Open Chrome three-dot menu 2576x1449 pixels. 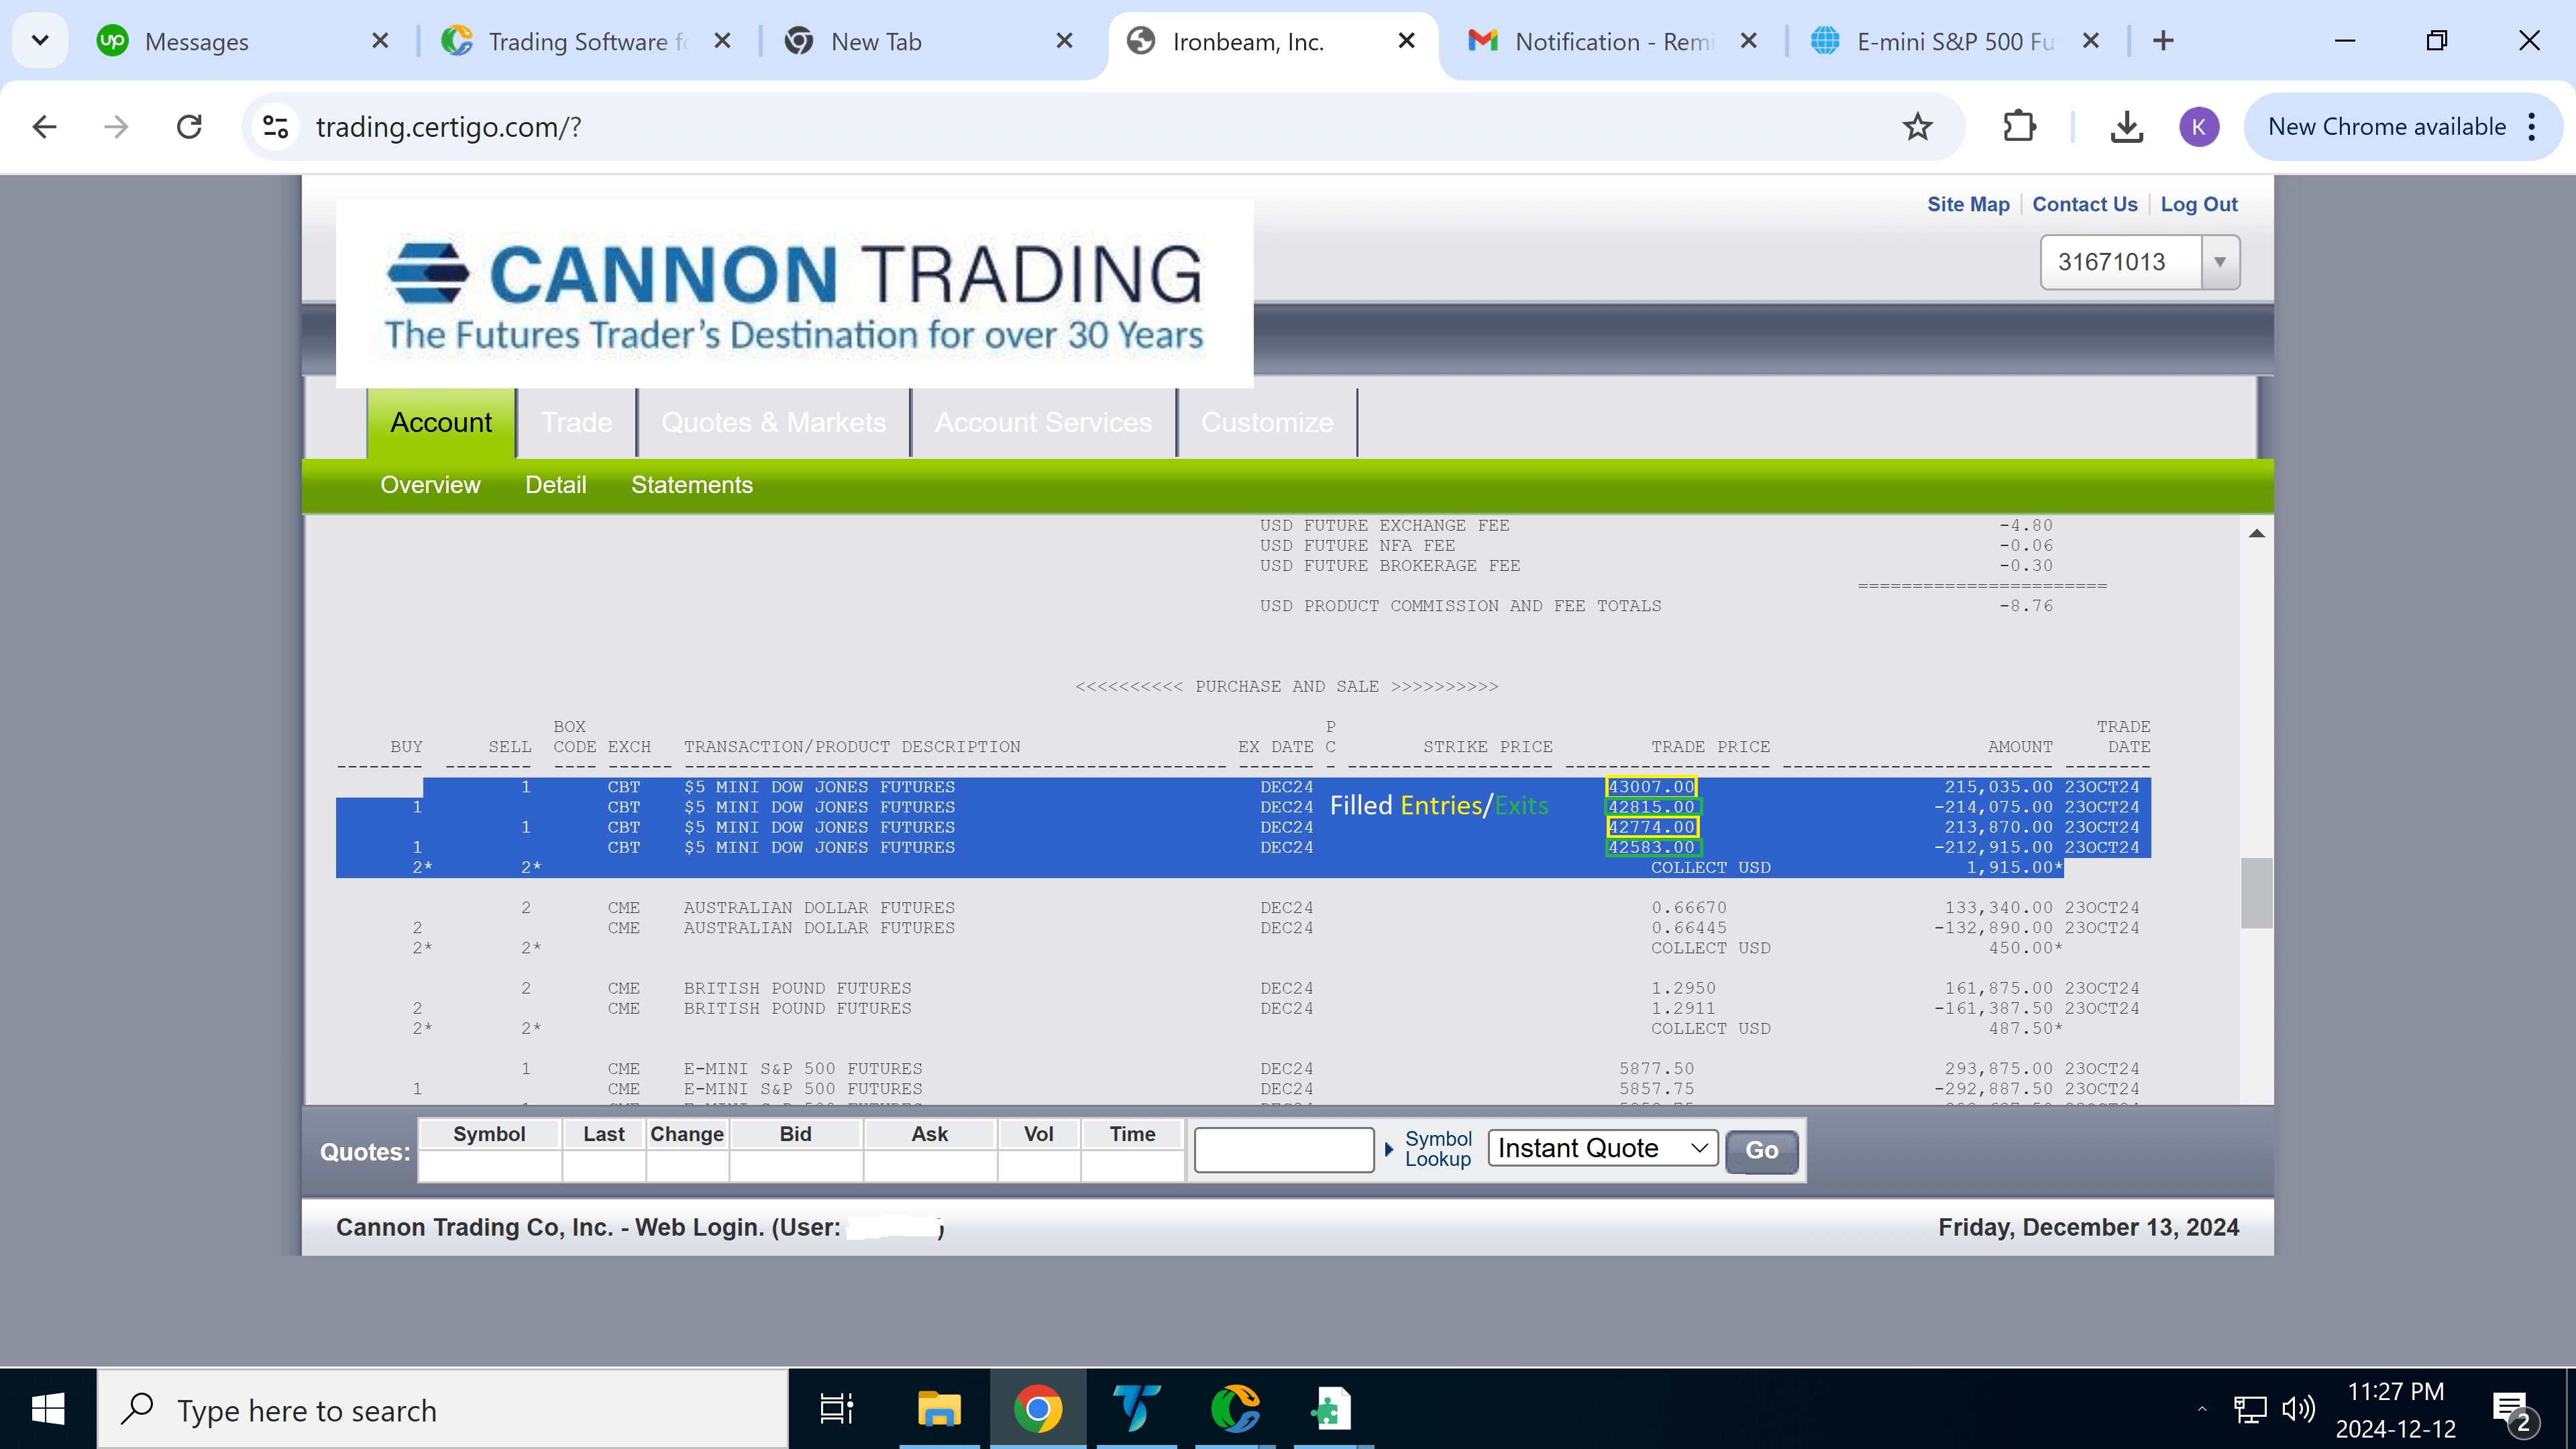(x=2532, y=127)
